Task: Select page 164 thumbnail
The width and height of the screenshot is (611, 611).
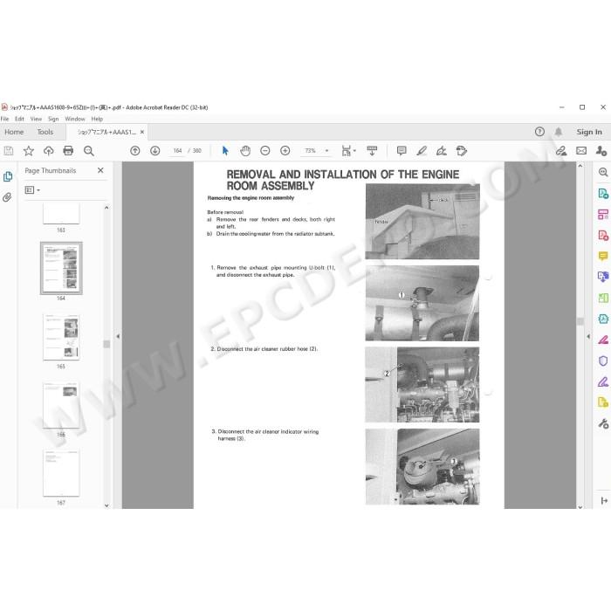Action: click(61, 268)
